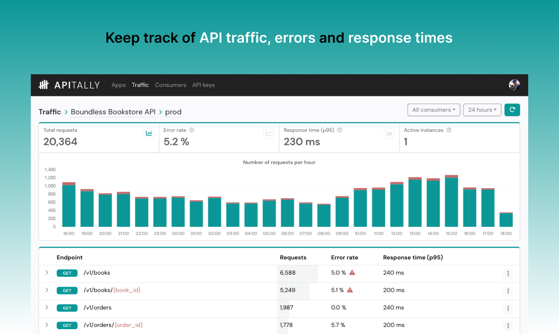The image size is (559, 334).
Task: Go to the Consumers nav item
Action: 170,85
